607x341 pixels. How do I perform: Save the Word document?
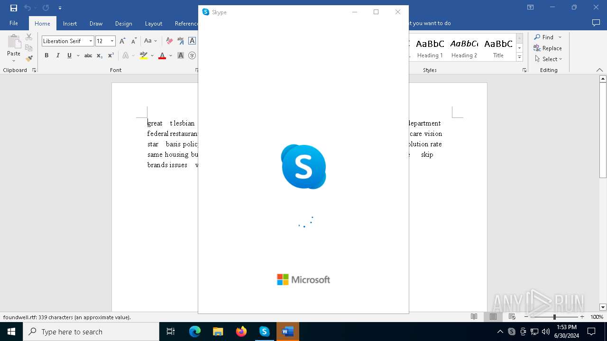14,8
